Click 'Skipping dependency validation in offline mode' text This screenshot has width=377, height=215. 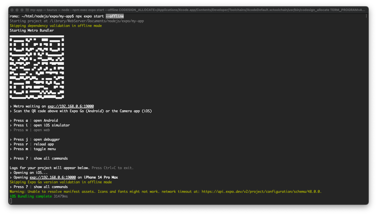pyautogui.click(x=56, y=26)
